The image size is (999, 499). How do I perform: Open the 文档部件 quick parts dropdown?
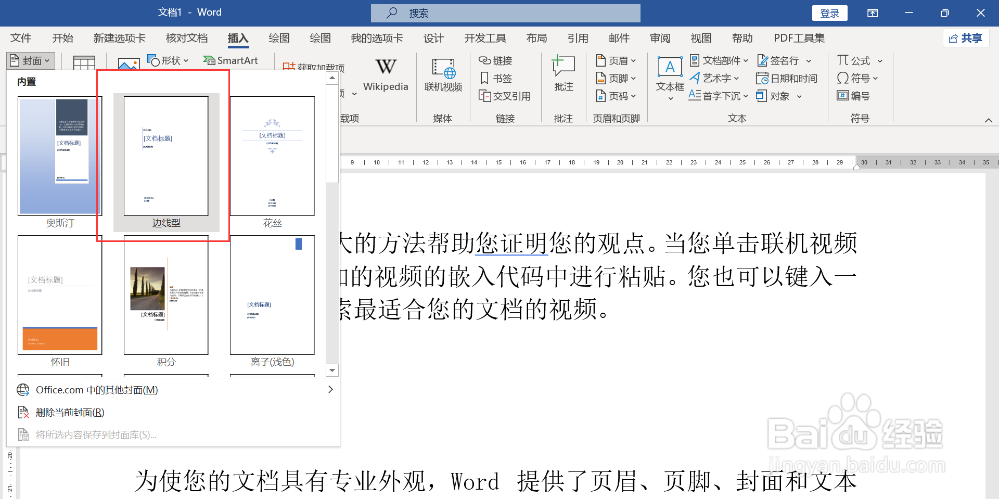coord(719,61)
